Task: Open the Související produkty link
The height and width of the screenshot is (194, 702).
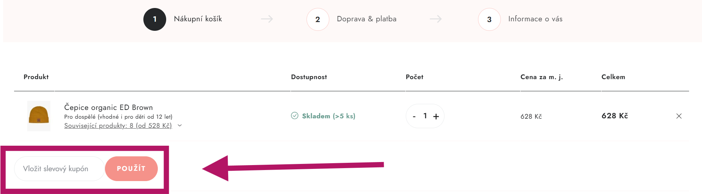Action: 118,126
